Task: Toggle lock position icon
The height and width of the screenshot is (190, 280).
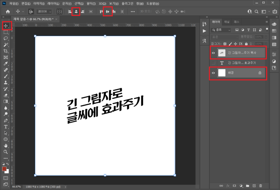Action: click(x=235, y=44)
